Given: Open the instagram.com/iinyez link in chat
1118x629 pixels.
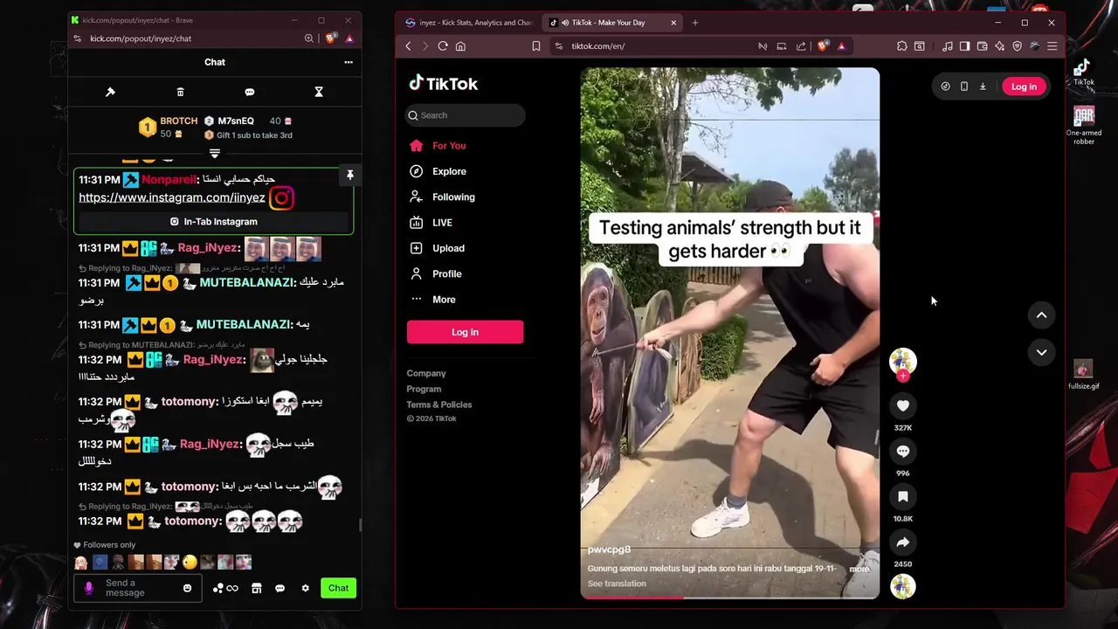Looking at the screenshot, I should click(172, 197).
